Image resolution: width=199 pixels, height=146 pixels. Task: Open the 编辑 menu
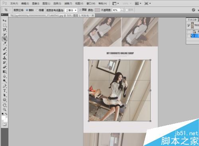[25, 4]
